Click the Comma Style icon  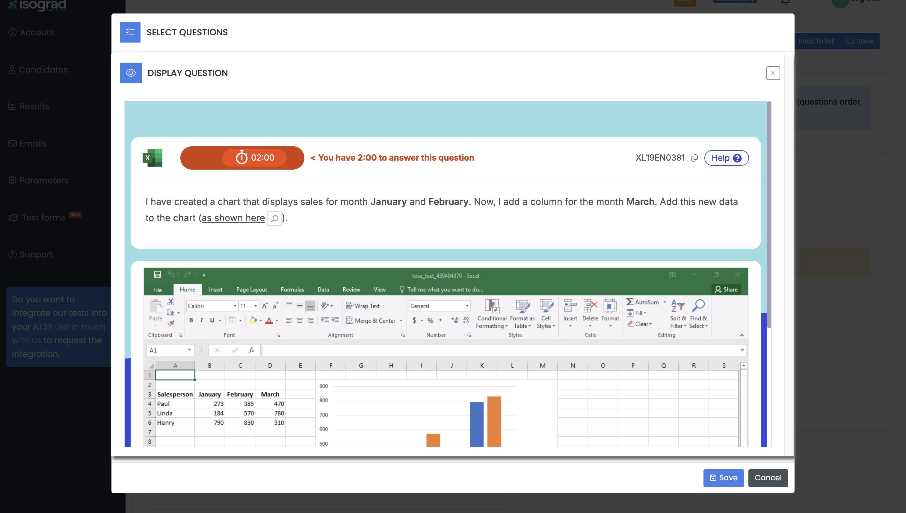coord(440,320)
